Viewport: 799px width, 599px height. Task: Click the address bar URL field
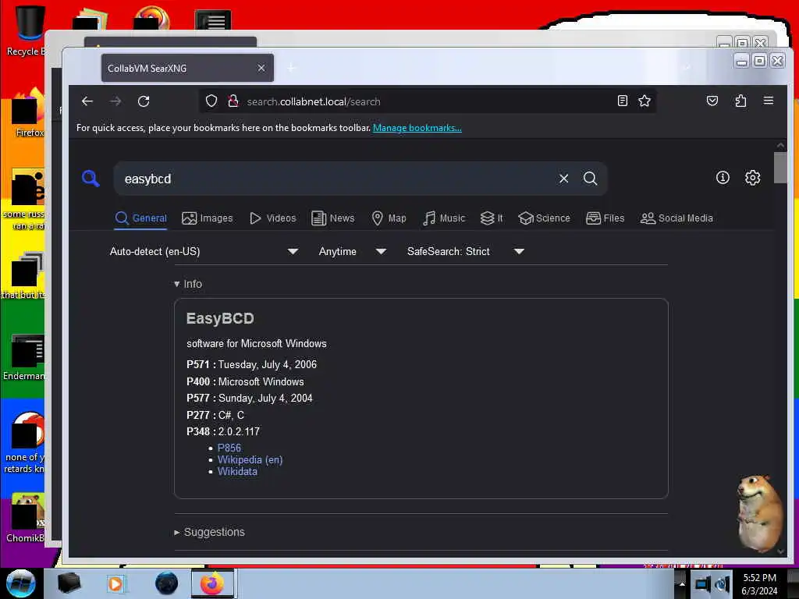428,101
